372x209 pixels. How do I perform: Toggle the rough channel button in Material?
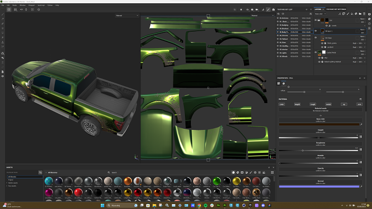point(313,104)
